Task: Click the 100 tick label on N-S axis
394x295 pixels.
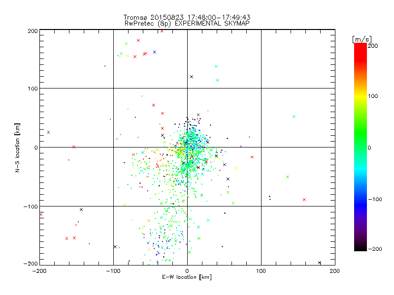Action: 33,88
